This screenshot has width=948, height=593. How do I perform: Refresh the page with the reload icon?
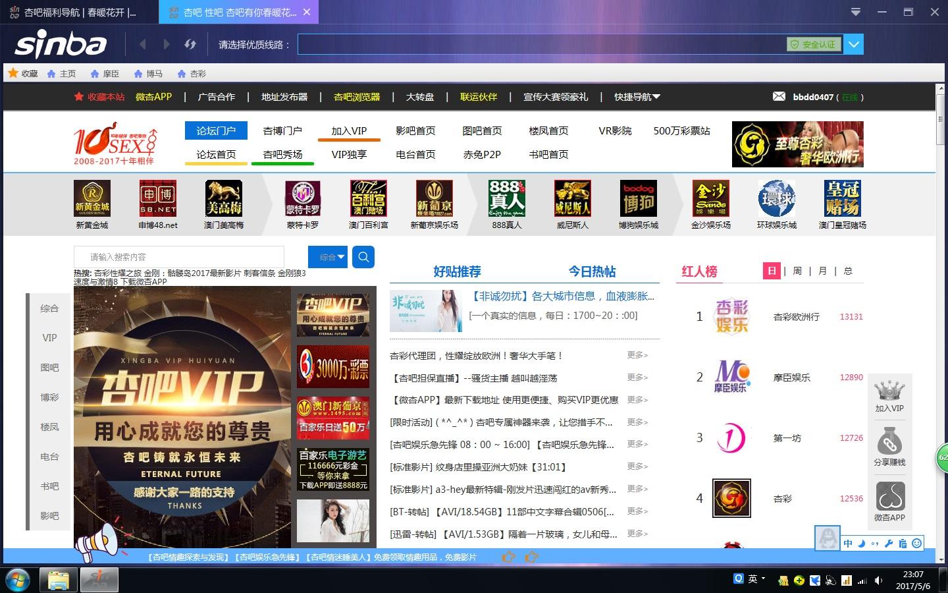pyautogui.click(x=190, y=44)
